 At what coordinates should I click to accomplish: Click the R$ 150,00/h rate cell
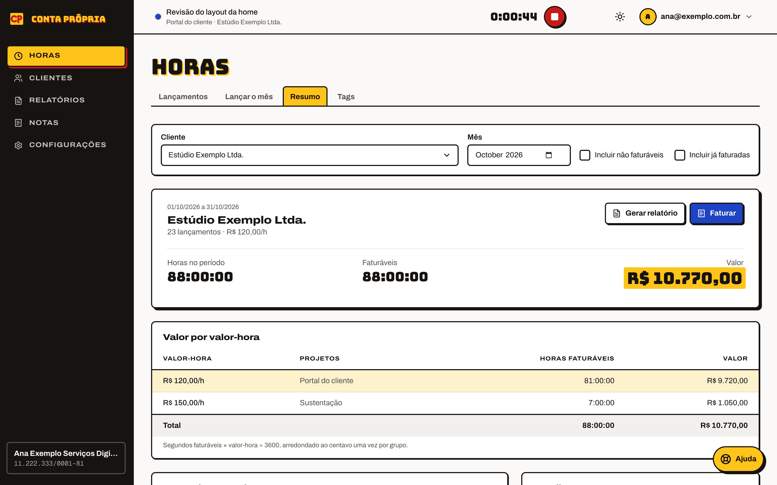click(184, 403)
